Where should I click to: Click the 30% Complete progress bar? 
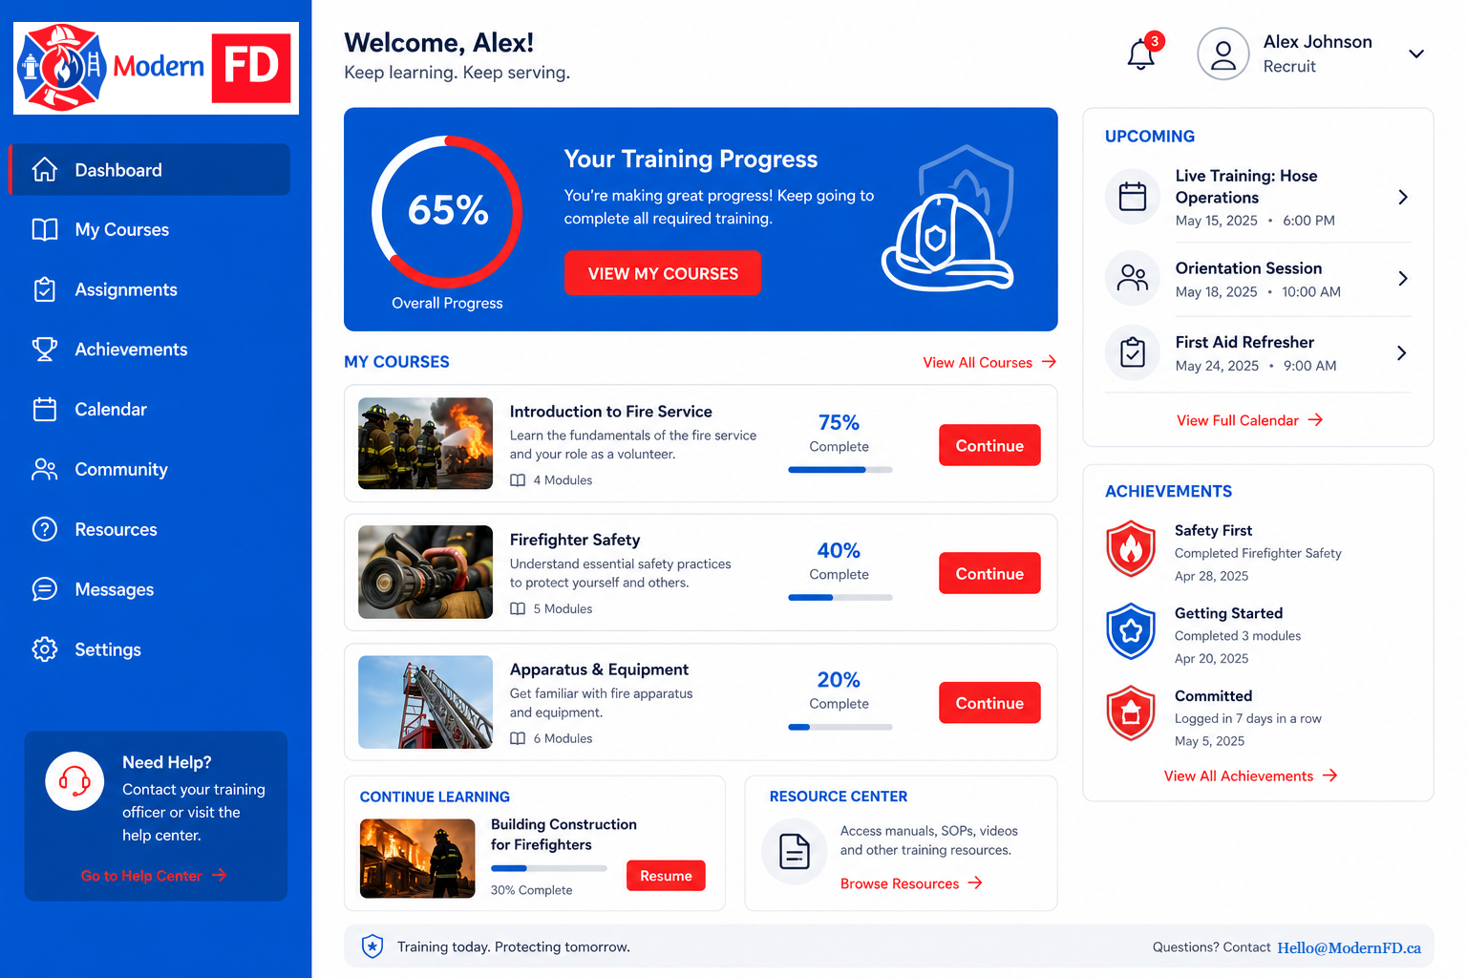point(549,868)
